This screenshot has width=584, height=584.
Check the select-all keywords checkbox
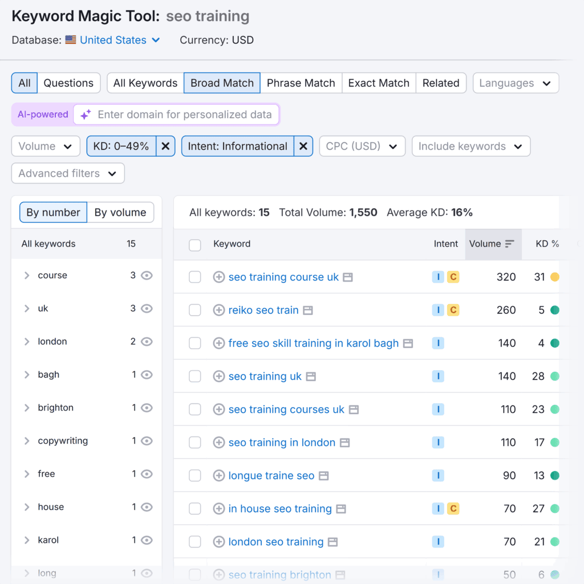(x=194, y=244)
